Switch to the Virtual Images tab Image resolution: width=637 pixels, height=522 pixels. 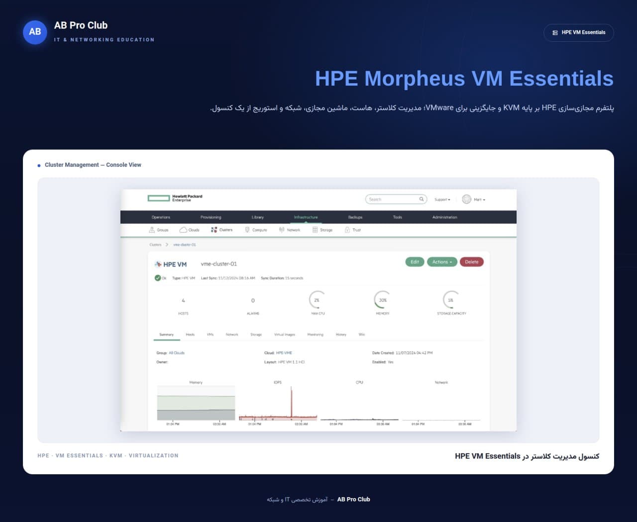tap(285, 335)
